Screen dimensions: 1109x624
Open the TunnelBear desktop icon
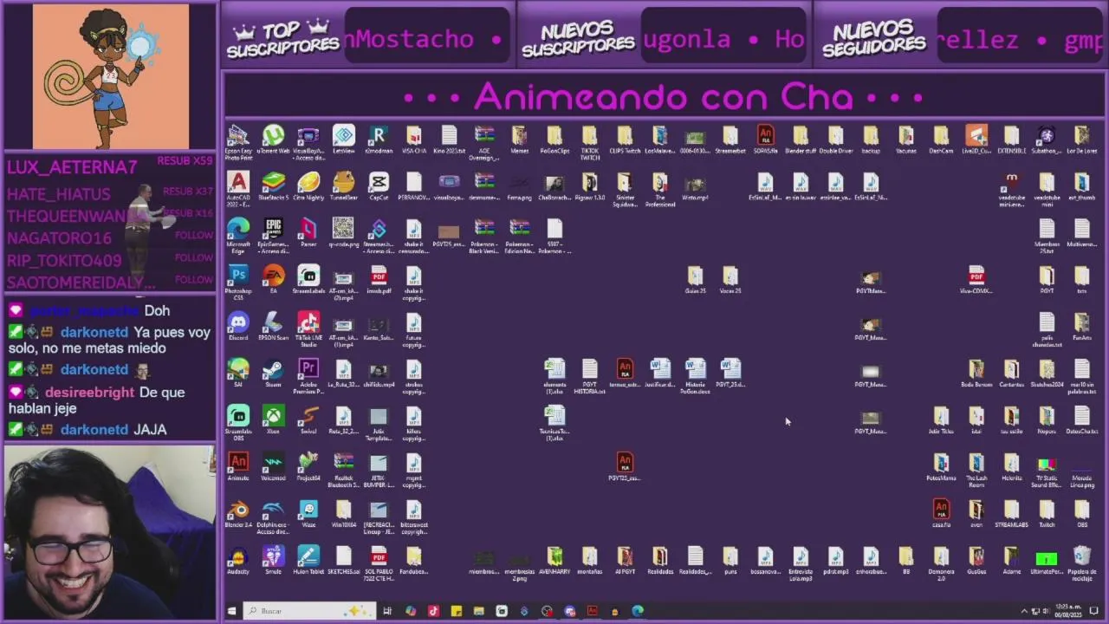(x=343, y=187)
